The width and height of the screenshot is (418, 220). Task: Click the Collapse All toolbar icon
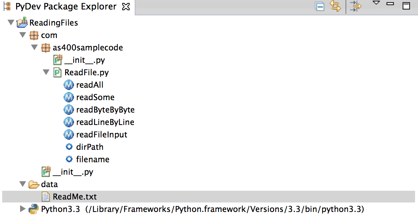tap(319, 6)
